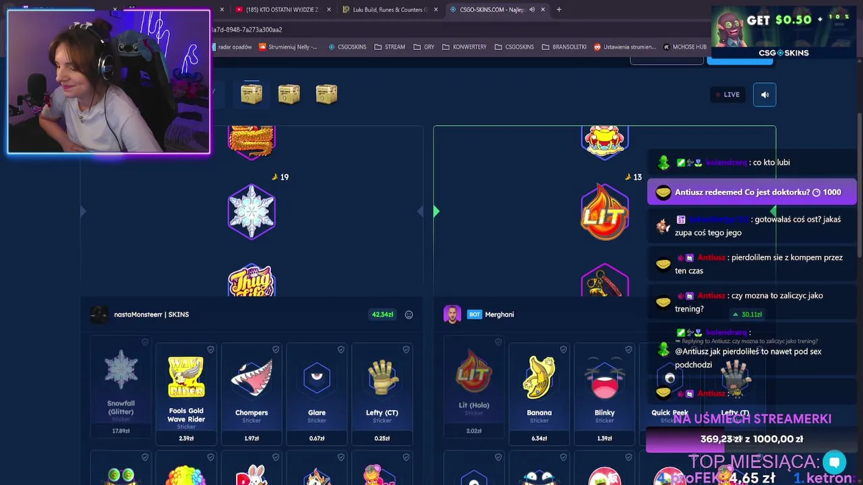
Task: Expand the CSGOSKINS bookmark folder
Action: click(x=514, y=47)
